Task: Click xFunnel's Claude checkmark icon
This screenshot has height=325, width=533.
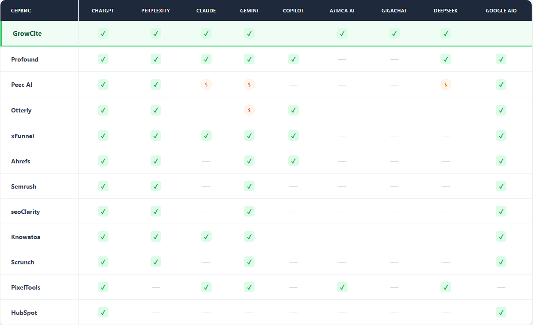Action: [x=206, y=135]
